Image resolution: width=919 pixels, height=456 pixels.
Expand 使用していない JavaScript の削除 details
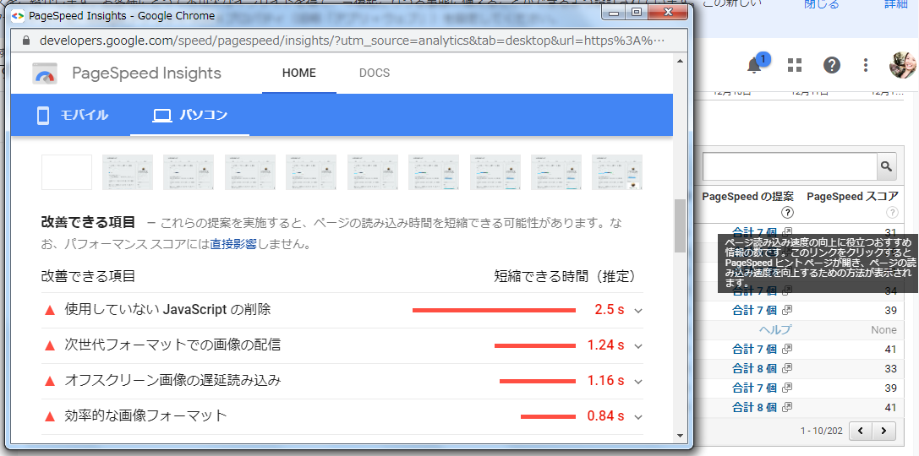pos(639,311)
